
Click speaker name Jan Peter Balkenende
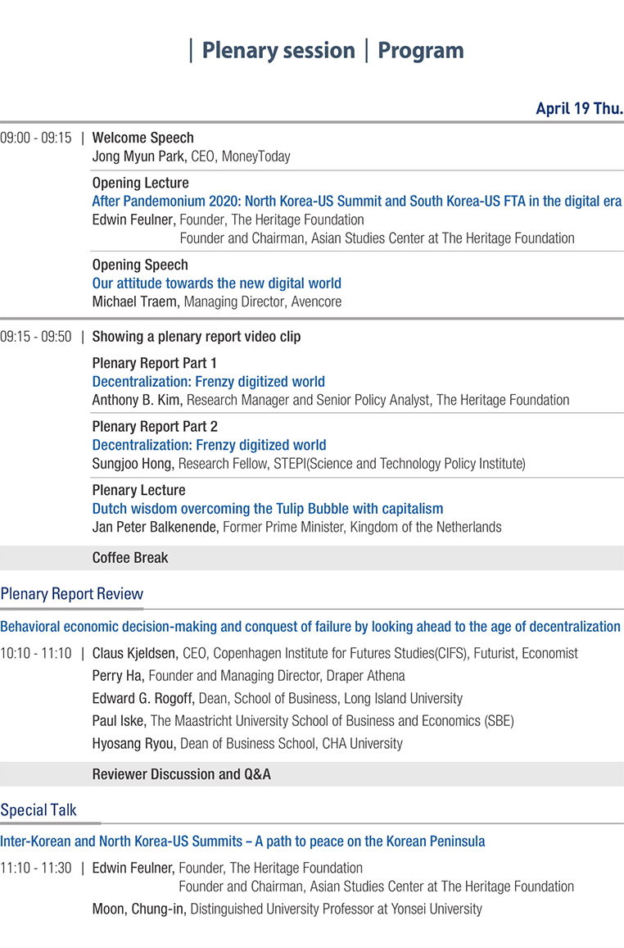tap(156, 527)
